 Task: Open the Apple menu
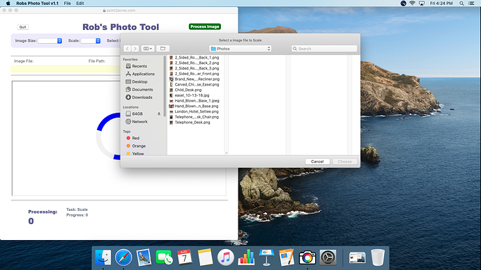pos(8,3)
